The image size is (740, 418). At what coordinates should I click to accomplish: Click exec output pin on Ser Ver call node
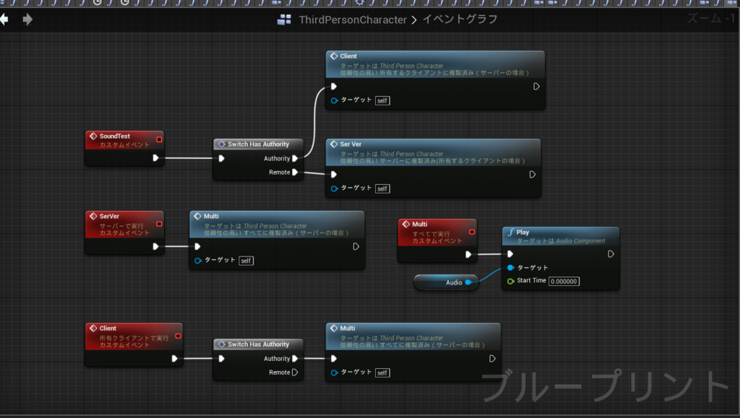(x=533, y=175)
